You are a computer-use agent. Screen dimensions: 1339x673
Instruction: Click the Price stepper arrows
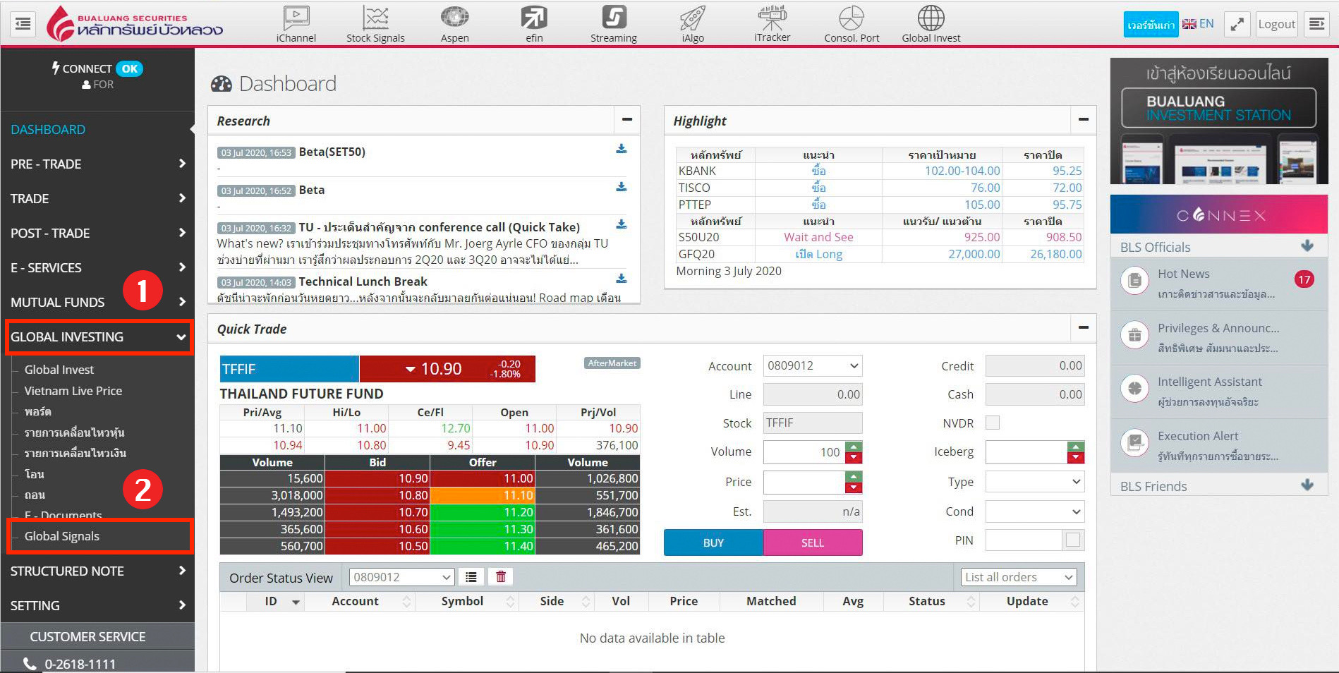pos(854,482)
